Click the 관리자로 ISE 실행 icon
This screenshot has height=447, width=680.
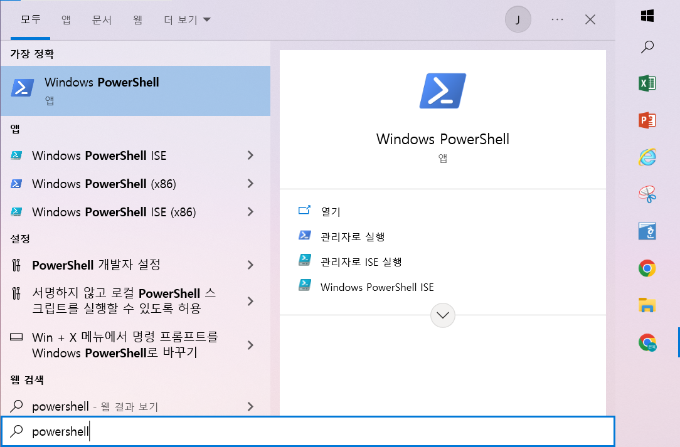304,260
